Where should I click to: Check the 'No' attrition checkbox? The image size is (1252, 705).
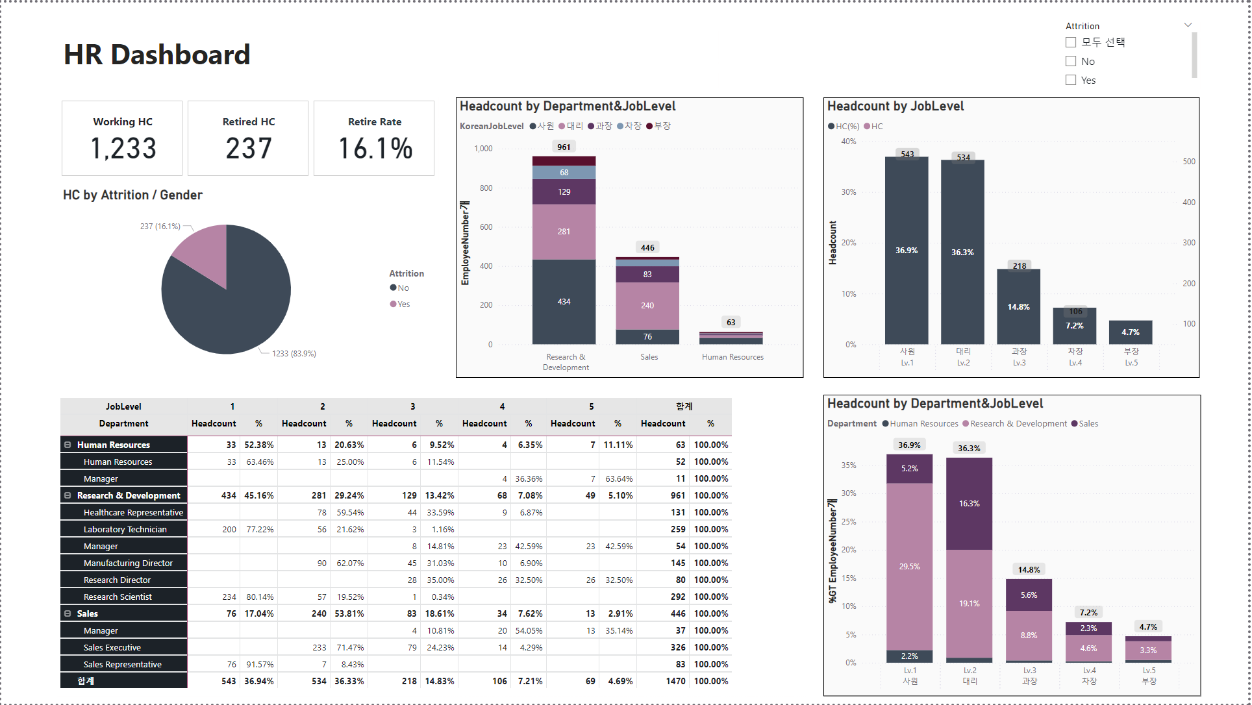click(1071, 62)
